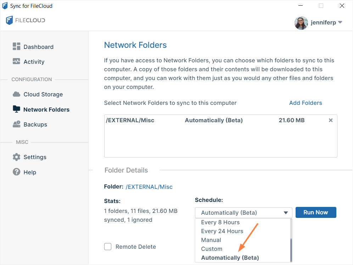Screen dimensions: 353x265
Task: Click jenniferp's profile avatar
Action: (x=301, y=23)
